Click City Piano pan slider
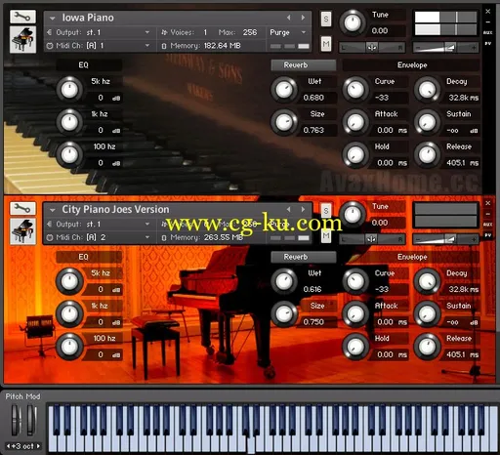The height and width of the screenshot is (455, 500). tap(372, 239)
